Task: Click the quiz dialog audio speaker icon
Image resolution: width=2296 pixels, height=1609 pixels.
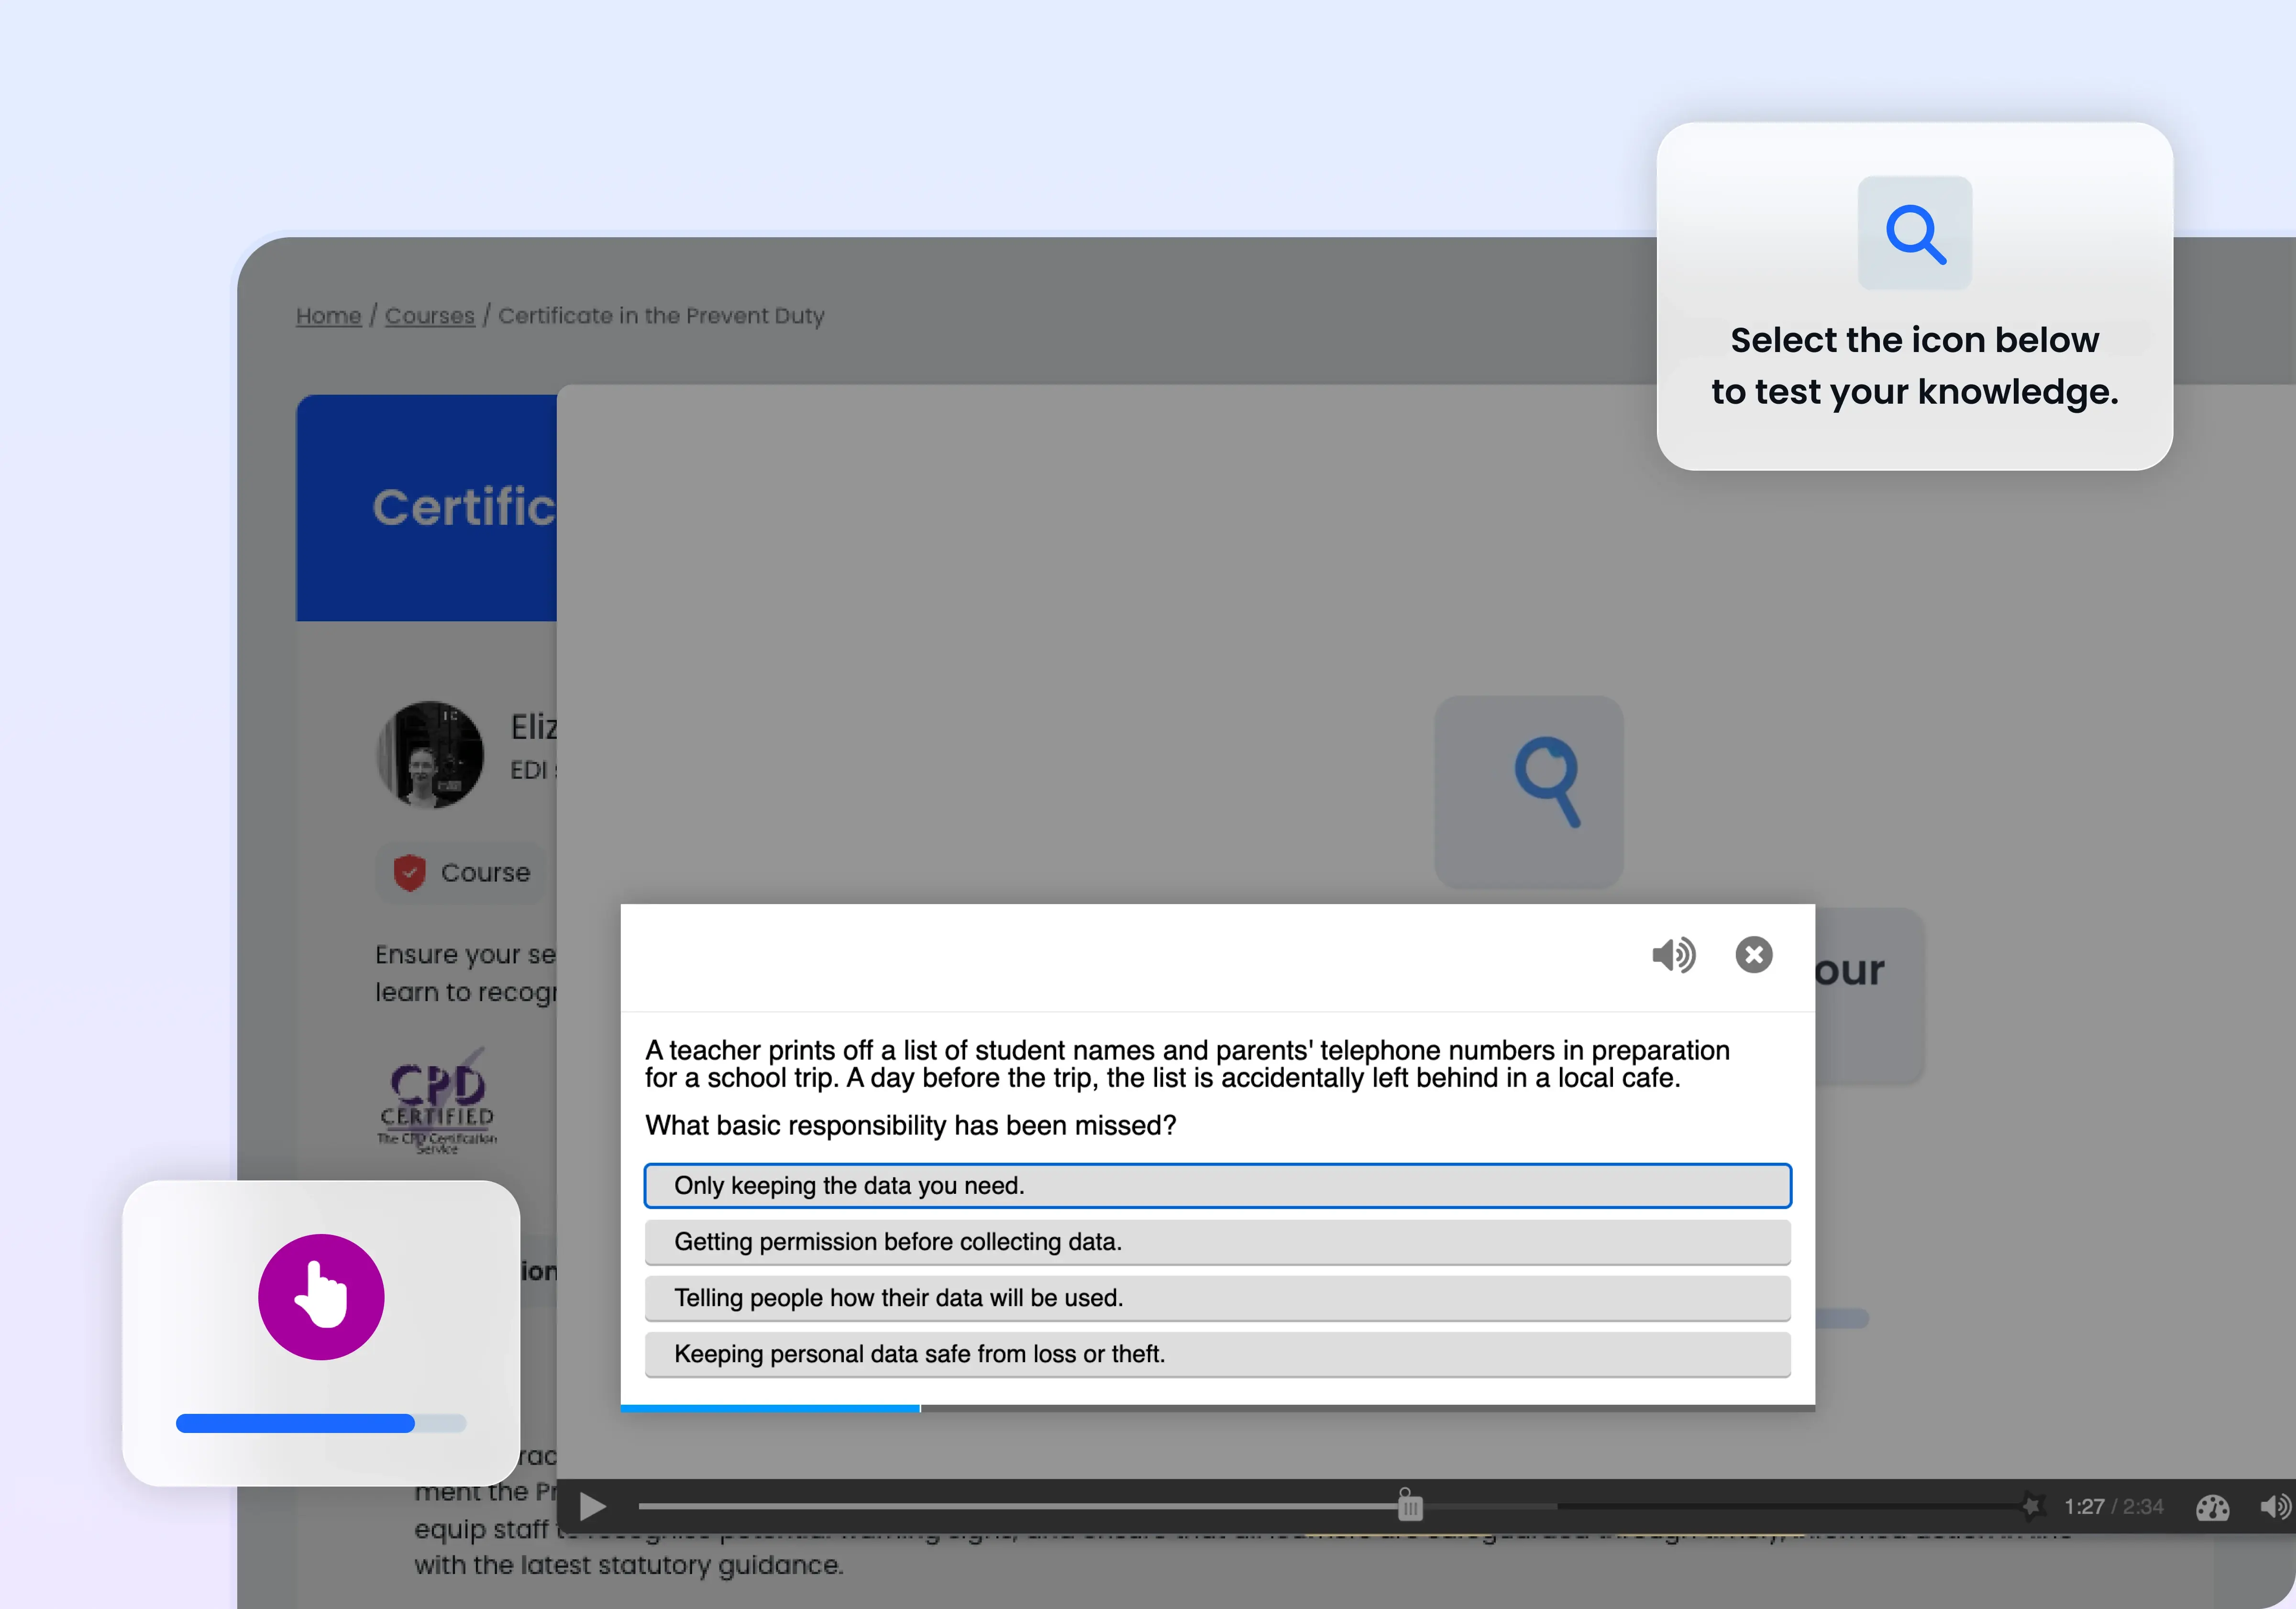Action: coord(1673,955)
